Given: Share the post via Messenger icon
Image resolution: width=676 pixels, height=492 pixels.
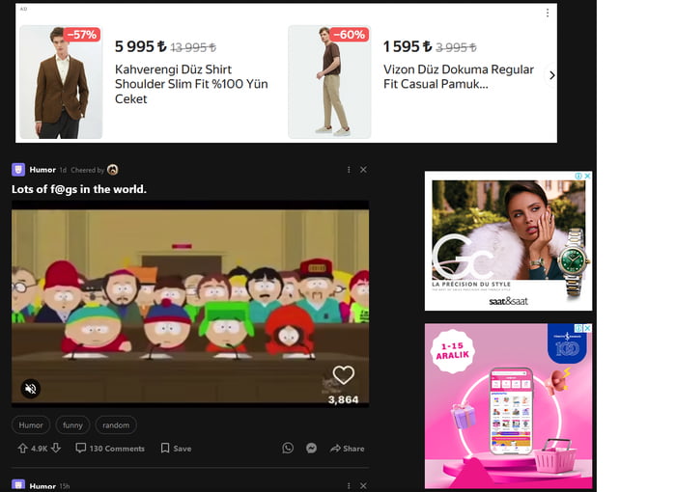Looking at the screenshot, I should coord(311,449).
